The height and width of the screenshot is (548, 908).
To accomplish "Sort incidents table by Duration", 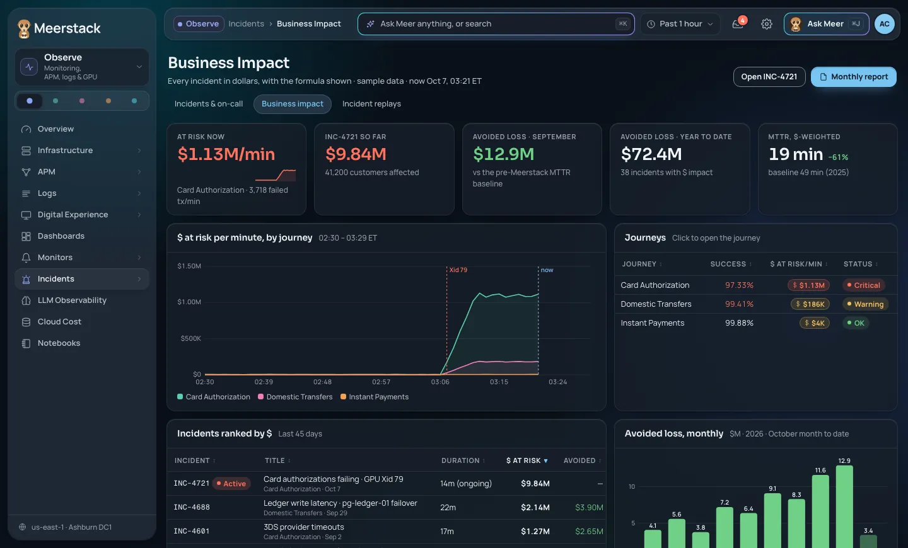I will pyautogui.click(x=463, y=461).
